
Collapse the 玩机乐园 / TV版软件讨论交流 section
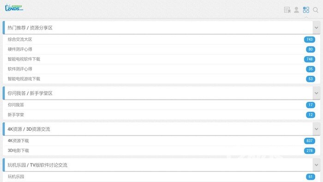click(317, 165)
